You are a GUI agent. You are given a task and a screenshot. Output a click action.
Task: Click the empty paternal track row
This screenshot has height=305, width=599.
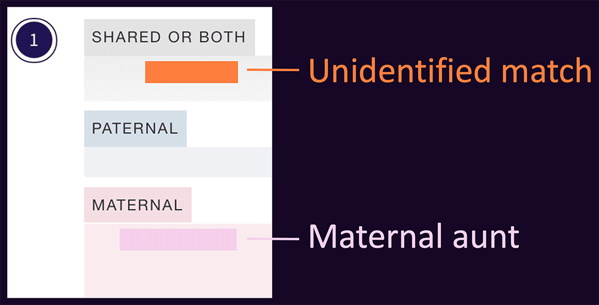tap(177, 162)
